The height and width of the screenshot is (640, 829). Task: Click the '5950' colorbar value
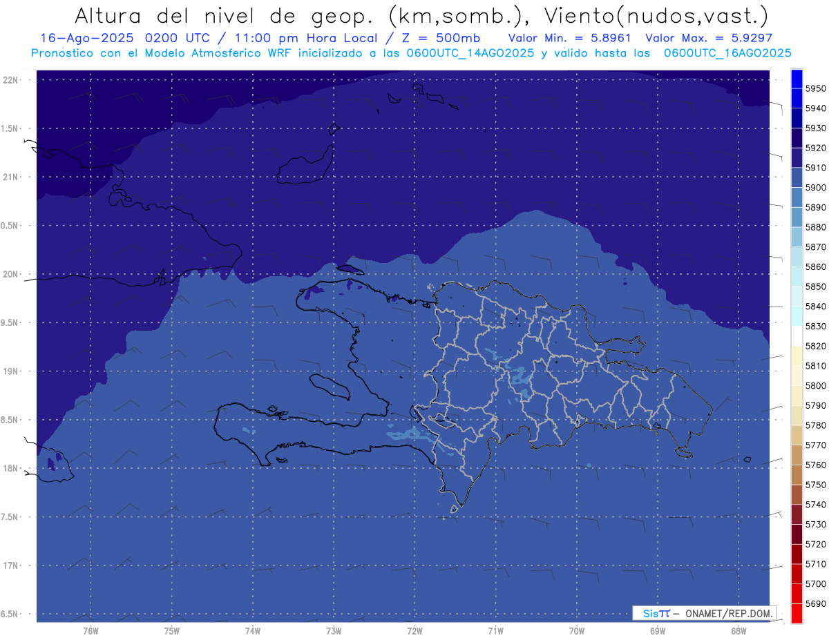click(815, 88)
